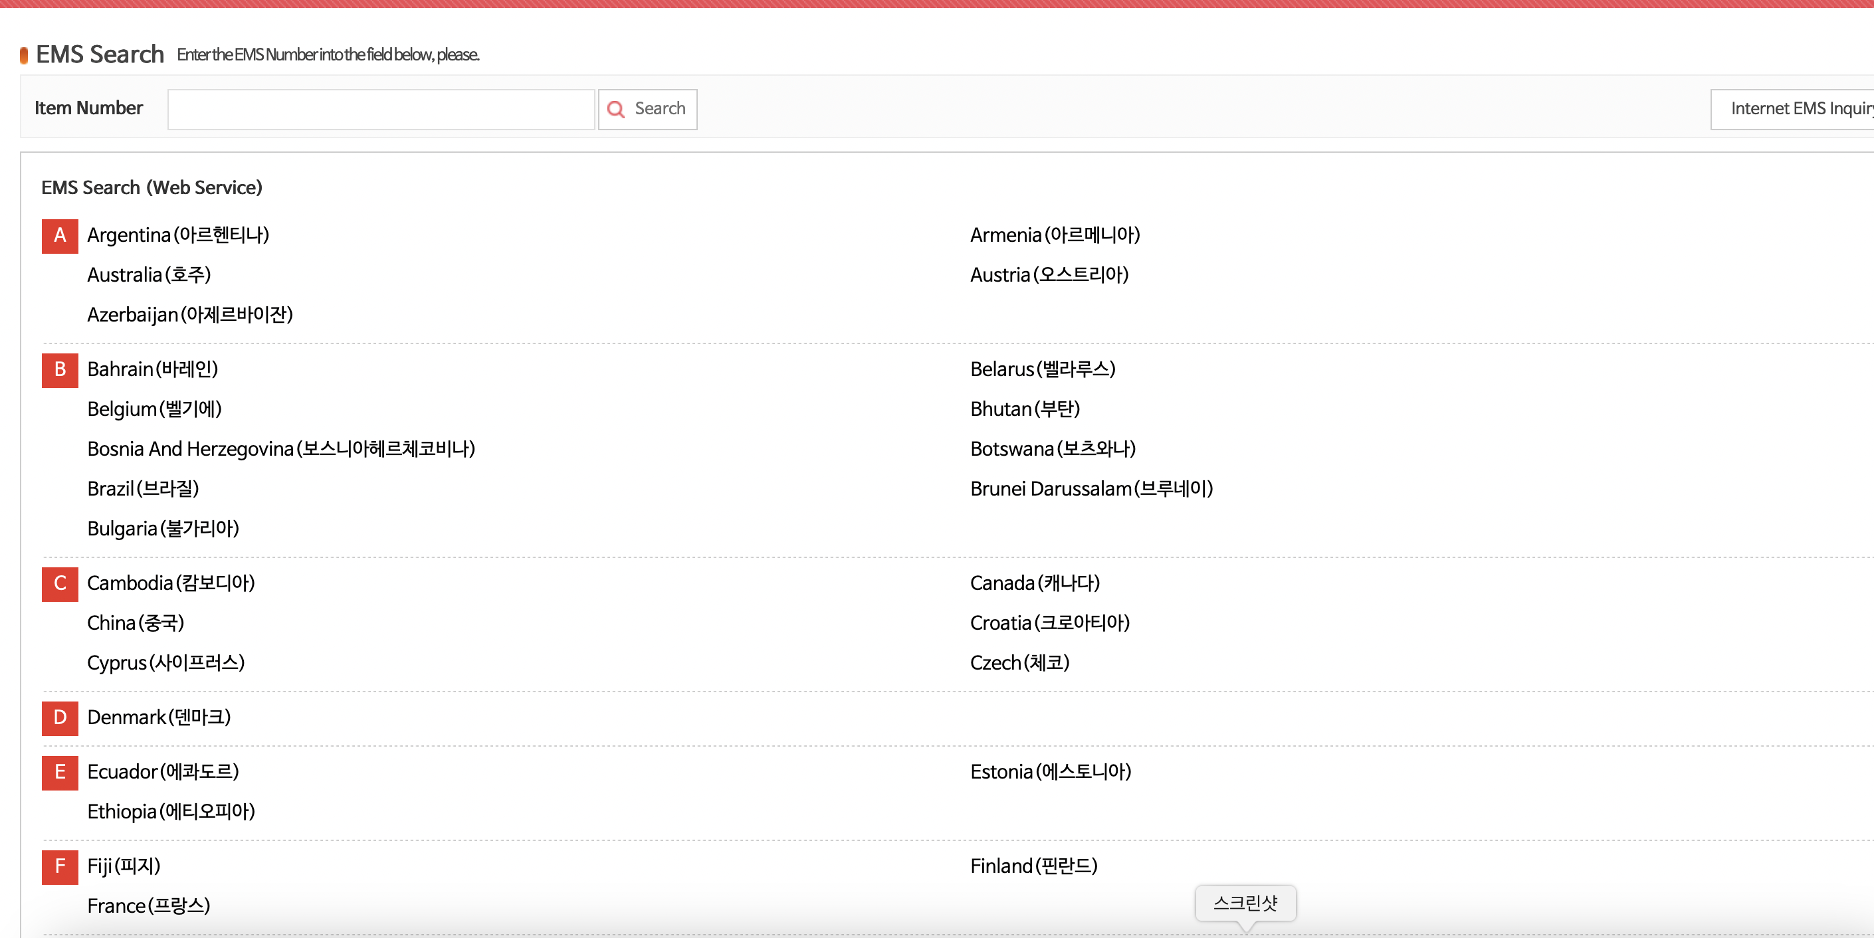Choose Bosnia And Herzegovina link

(280, 448)
